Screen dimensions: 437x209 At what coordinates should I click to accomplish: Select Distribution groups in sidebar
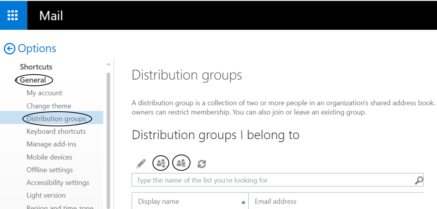point(56,119)
